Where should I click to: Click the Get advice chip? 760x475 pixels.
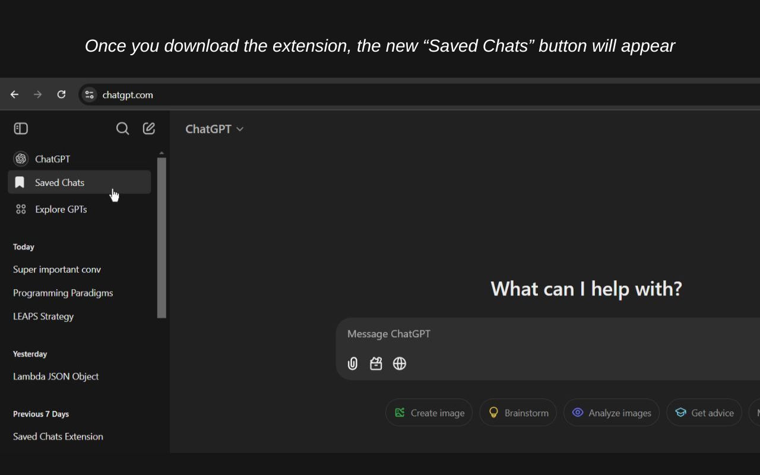click(704, 412)
